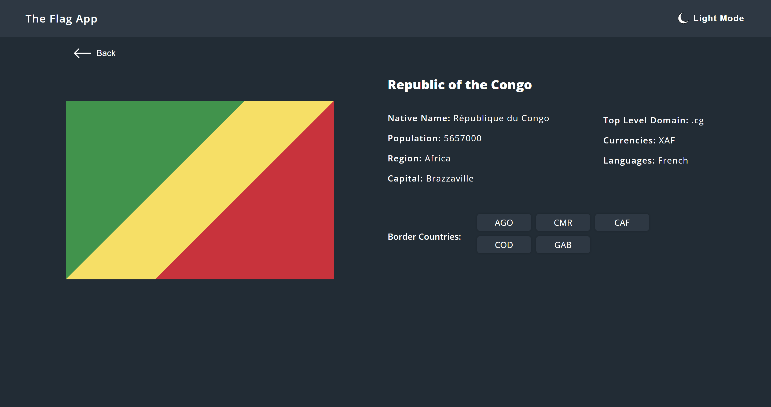This screenshot has height=407, width=771.
Task: Navigate to CAF border country
Action: pyautogui.click(x=622, y=223)
